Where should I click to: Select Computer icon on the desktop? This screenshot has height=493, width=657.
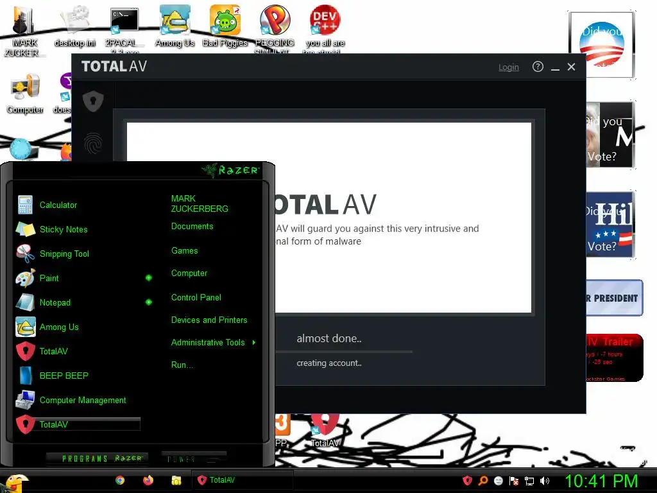point(25,94)
